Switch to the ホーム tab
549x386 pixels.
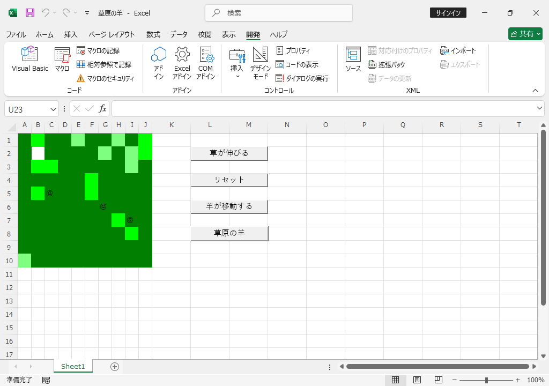[x=44, y=34]
